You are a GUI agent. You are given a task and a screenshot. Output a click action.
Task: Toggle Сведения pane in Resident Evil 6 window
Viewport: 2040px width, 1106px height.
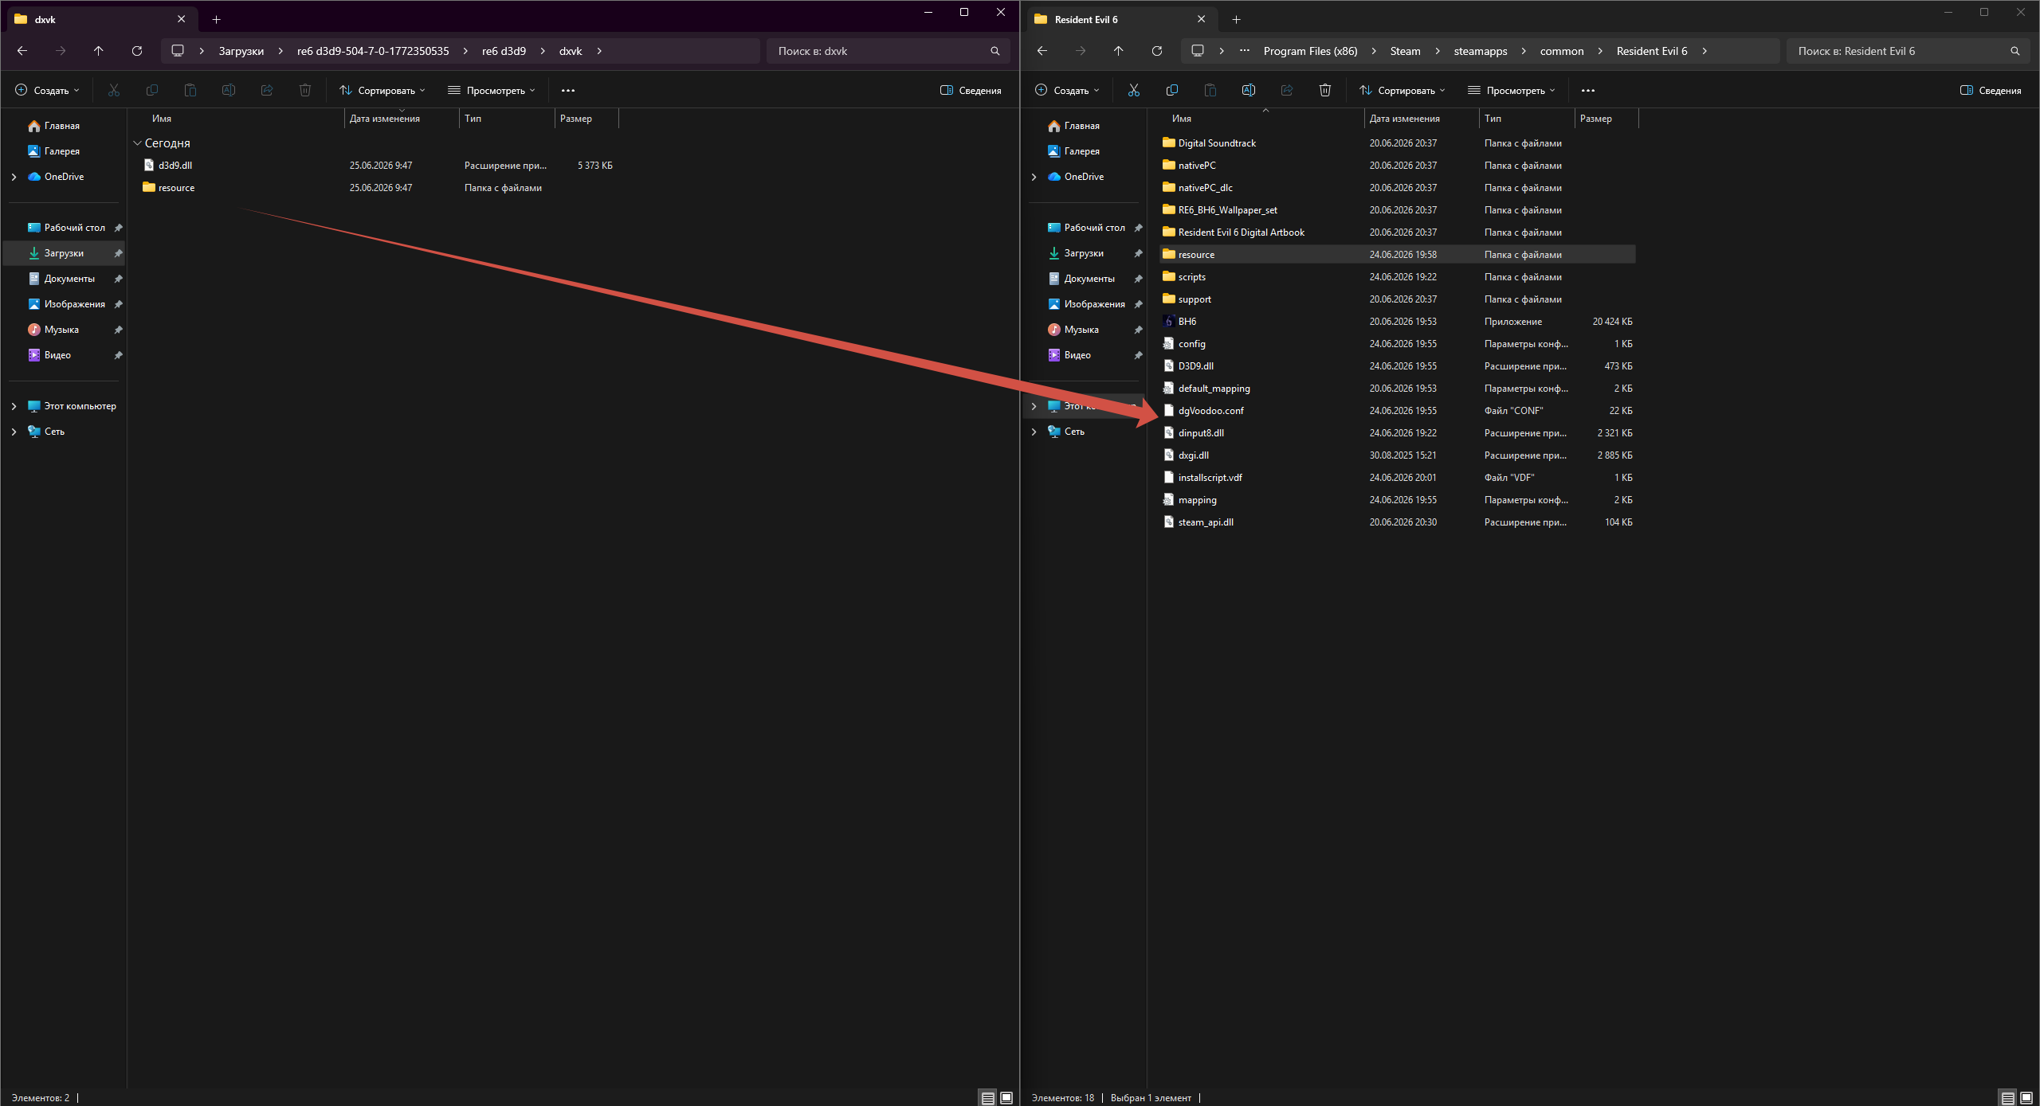1991,91
